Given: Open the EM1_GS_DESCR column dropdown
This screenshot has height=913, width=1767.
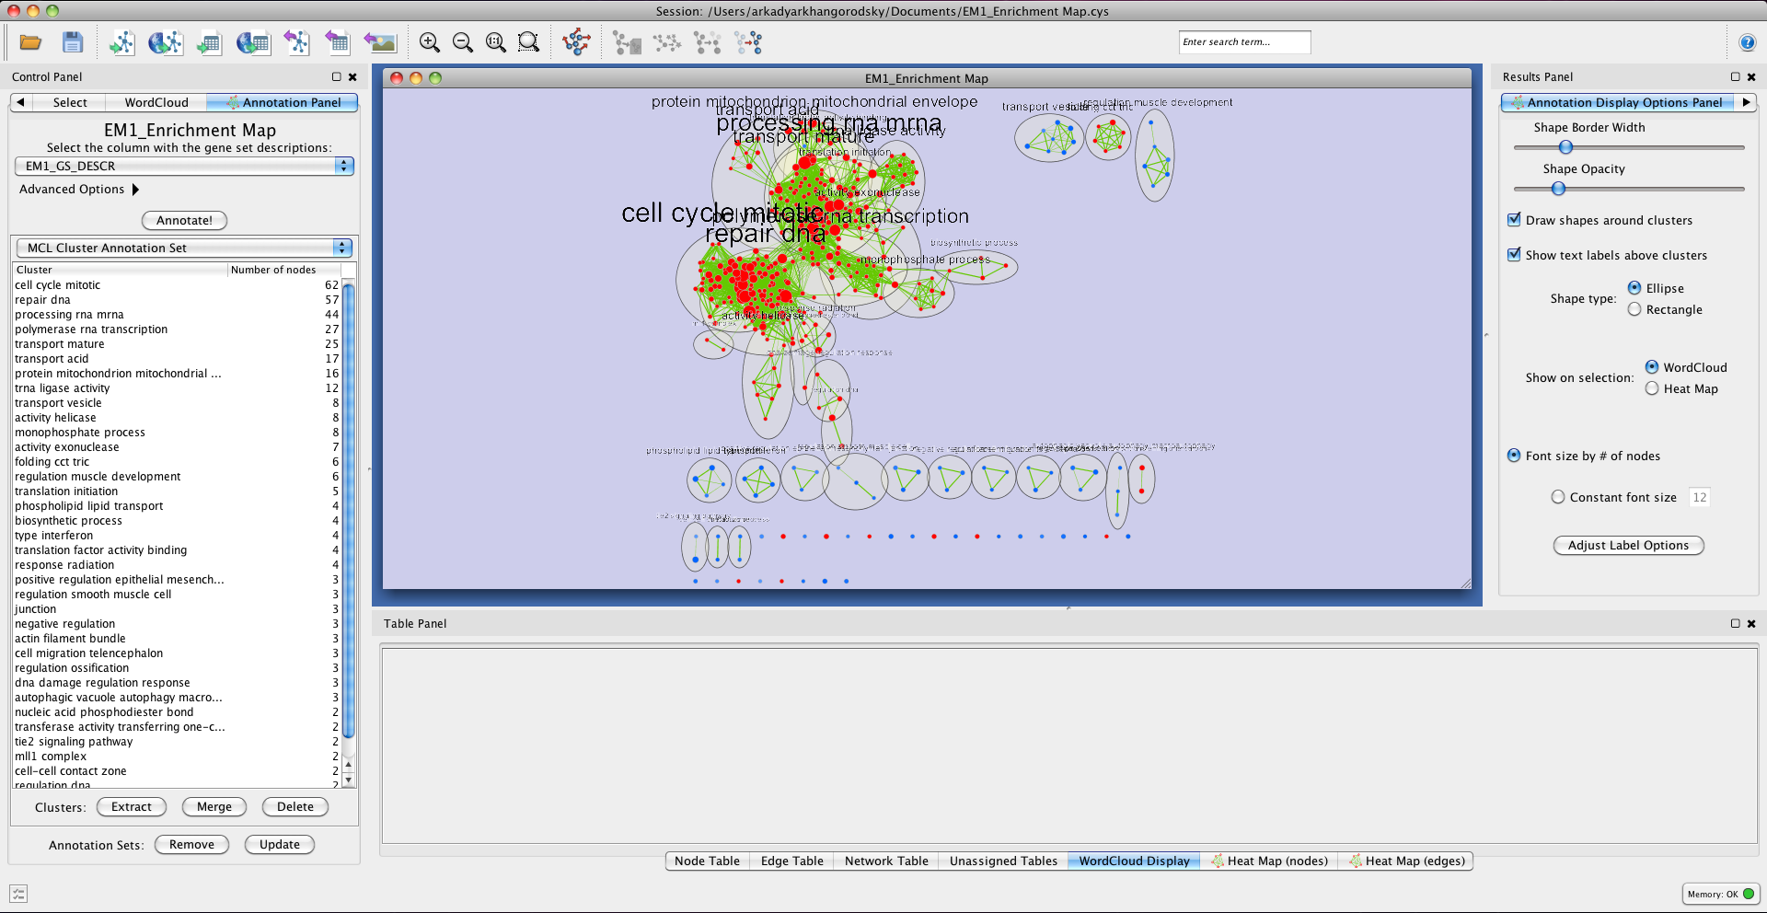Looking at the screenshot, I should (x=184, y=166).
